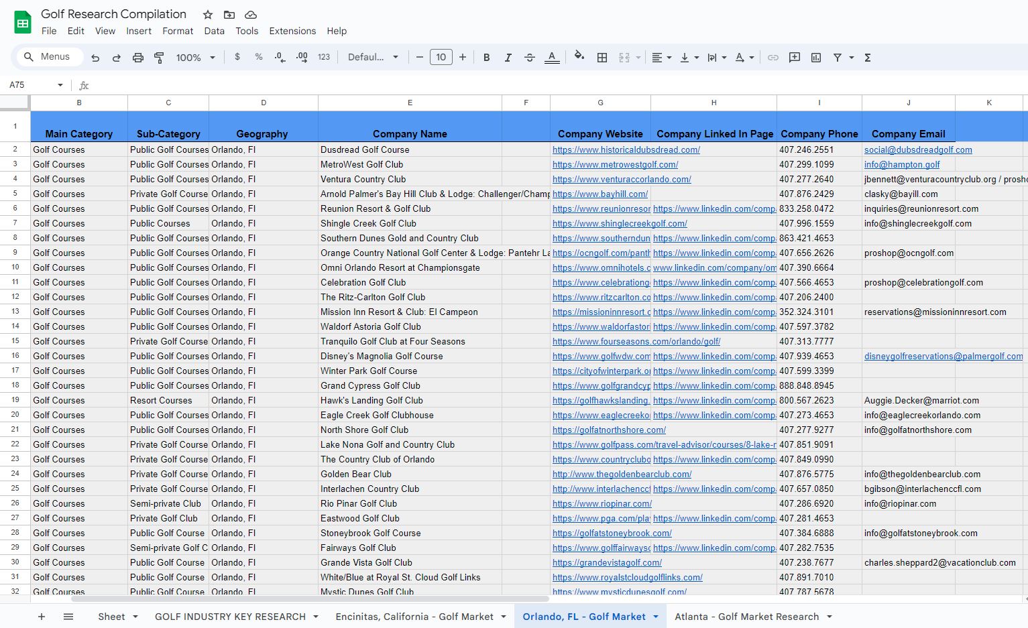Open vertical align dropdown
Screen dimensions: 1028x628
[689, 58]
